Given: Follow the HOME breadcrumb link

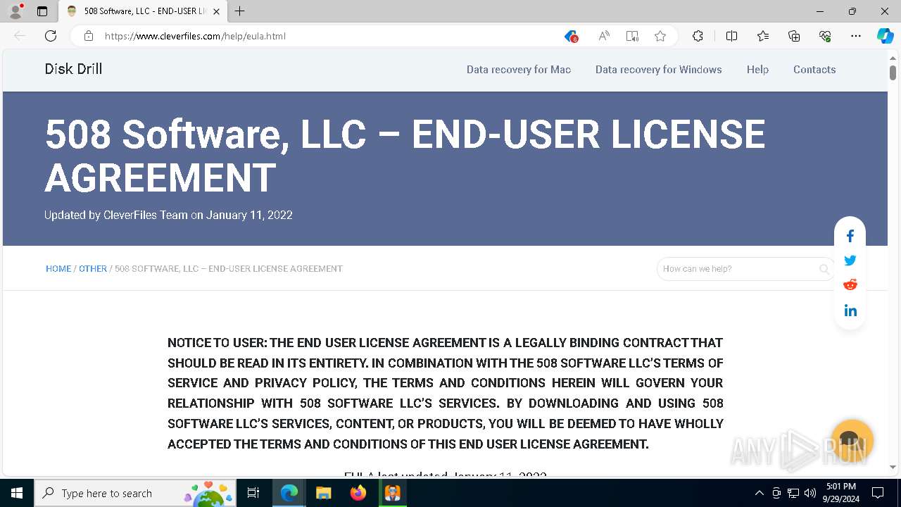Looking at the screenshot, I should pos(58,269).
